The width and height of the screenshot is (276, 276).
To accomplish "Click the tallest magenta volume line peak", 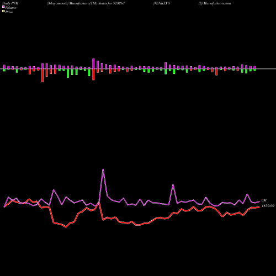I will (103, 169).
